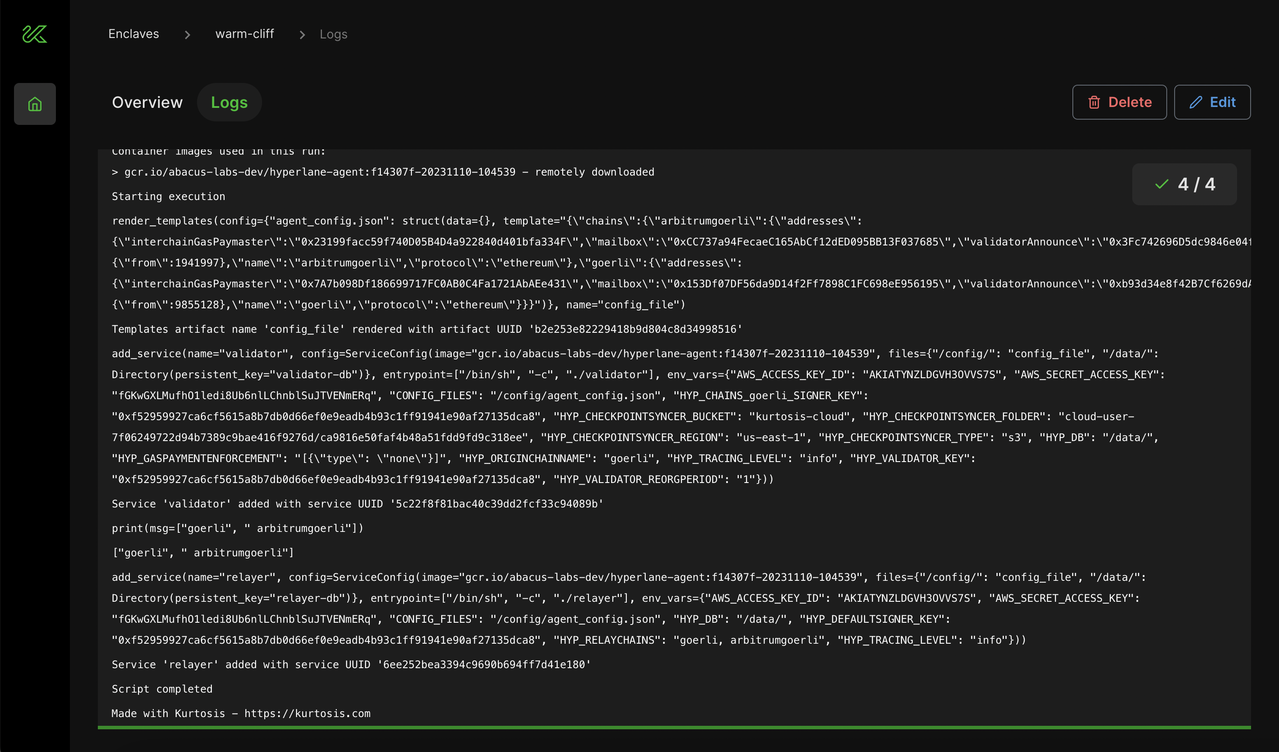Open warm-cliff enclave breadcrumb
The image size is (1279, 752).
(245, 34)
